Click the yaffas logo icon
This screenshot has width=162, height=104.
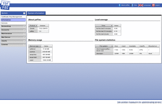pos(5,5)
